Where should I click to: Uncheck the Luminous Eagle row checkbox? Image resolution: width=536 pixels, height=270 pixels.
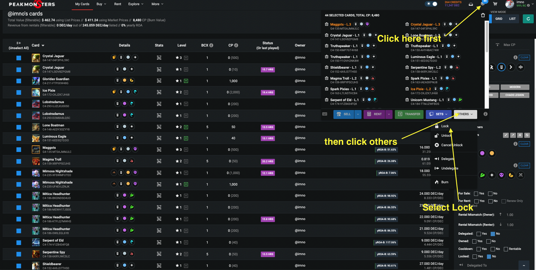(x=19, y=138)
